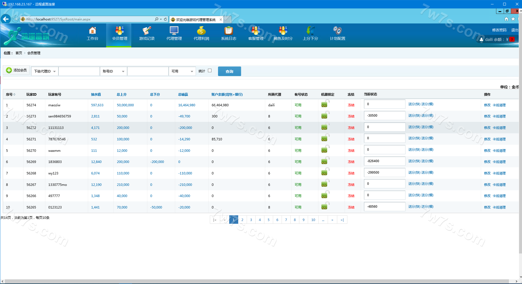Screen dimensions: 522x284
Task: Open 代理管理 monitor icon
Action: click(174, 31)
